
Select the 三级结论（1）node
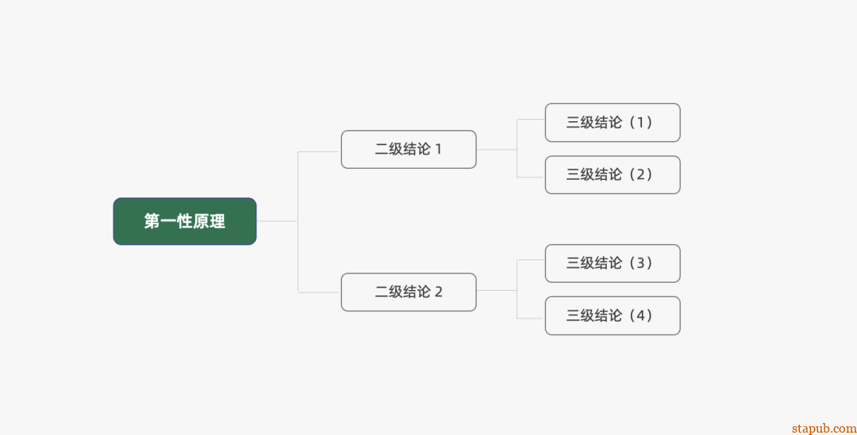(612, 122)
